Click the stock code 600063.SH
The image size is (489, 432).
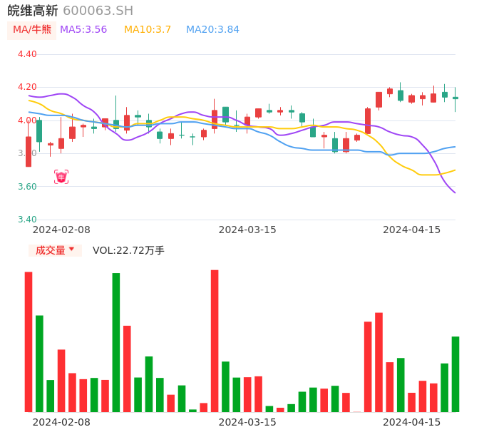(98, 11)
